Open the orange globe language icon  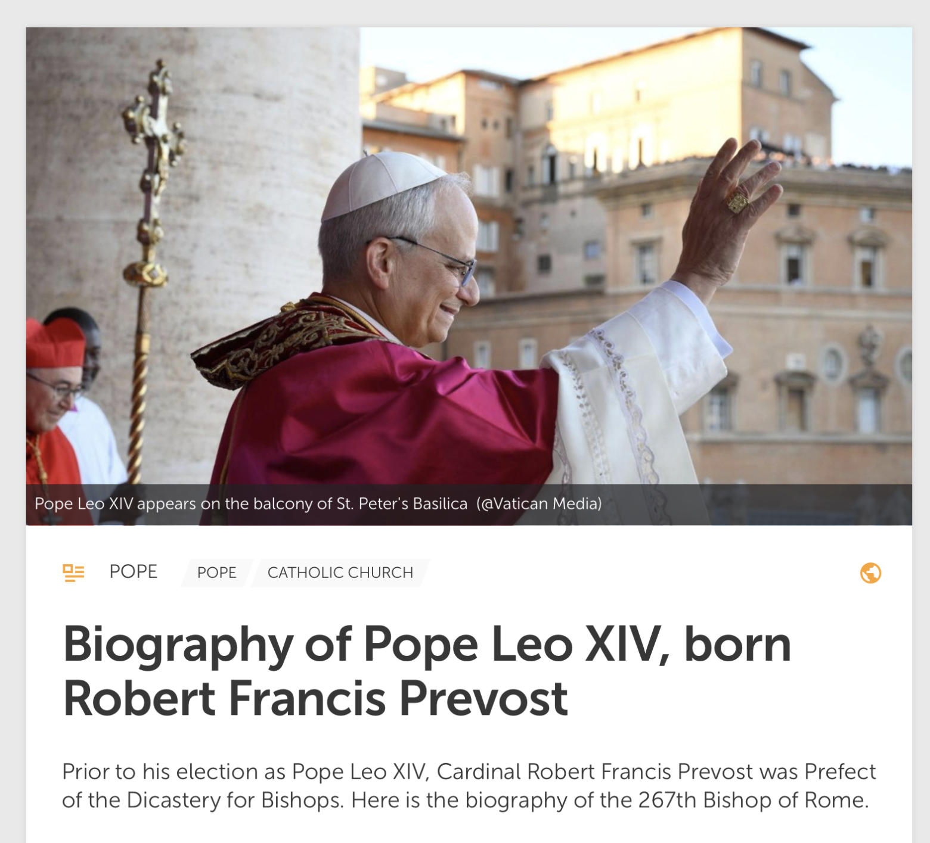click(870, 573)
